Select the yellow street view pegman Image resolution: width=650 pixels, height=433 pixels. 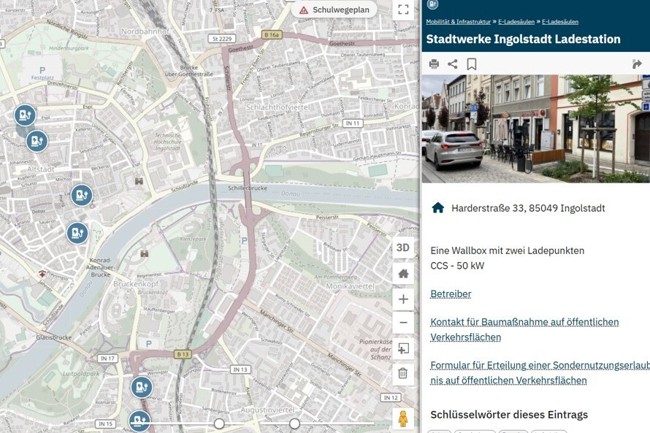[403, 417]
